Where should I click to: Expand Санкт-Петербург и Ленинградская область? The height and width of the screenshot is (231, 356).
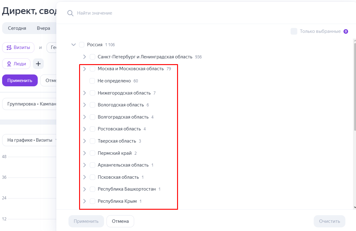tap(85, 57)
